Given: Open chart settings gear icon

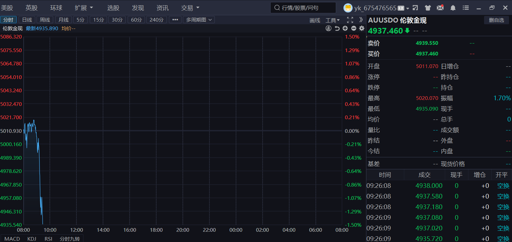Looking at the screenshot, I should [x=362, y=29].
